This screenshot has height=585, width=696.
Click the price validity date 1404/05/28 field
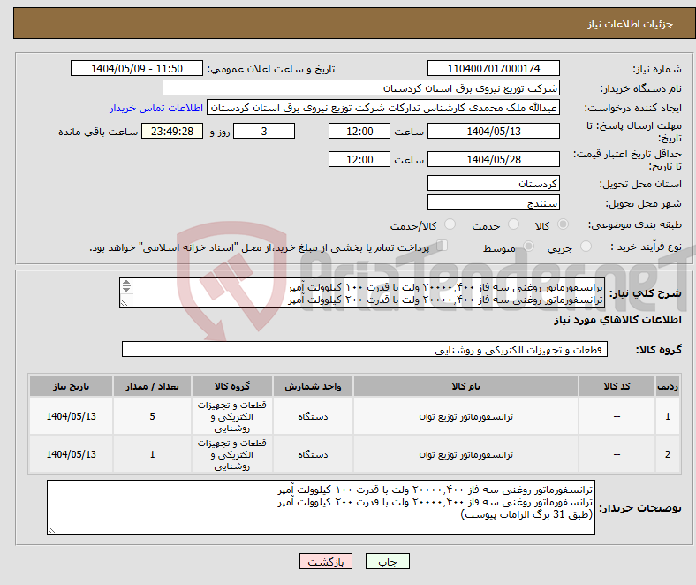(x=493, y=159)
